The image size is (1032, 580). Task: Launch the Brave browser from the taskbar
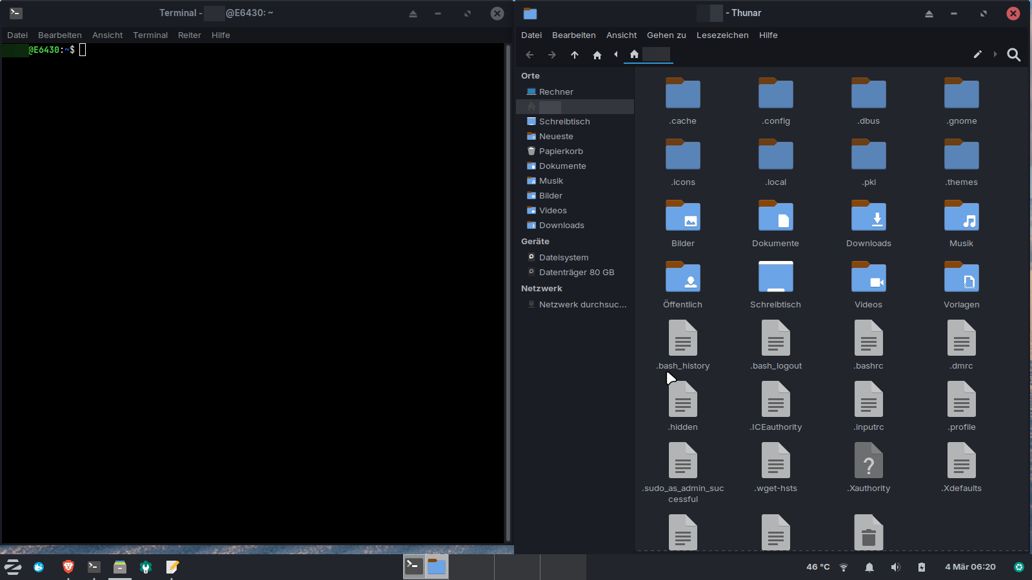68,567
